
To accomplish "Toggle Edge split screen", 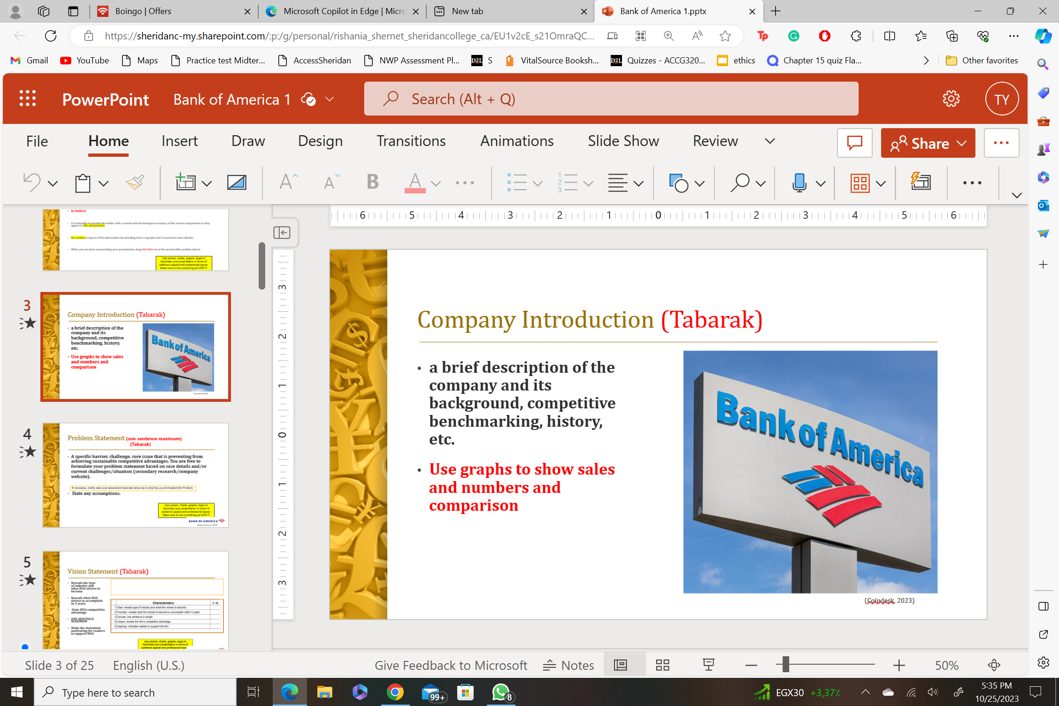I will pyautogui.click(x=890, y=36).
